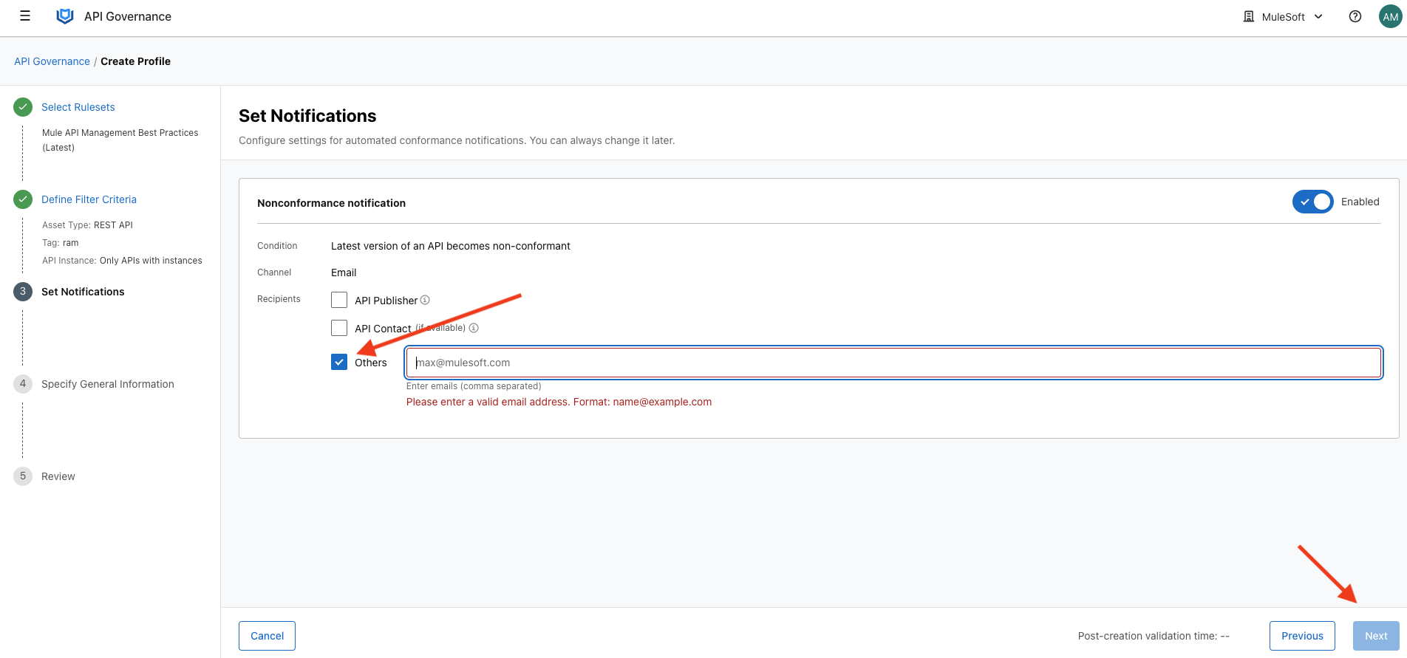Disable the Nonconformance notification toggle
The width and height of the screenshot is (1407, 658).
pos(1312,202)
